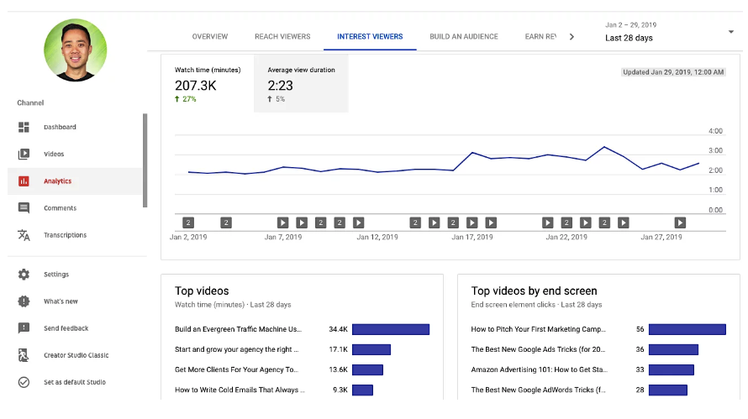The height and width of the screenshot is (419, 748).
Task: Click the green 27% increase indicator
Action: point(186,99)
